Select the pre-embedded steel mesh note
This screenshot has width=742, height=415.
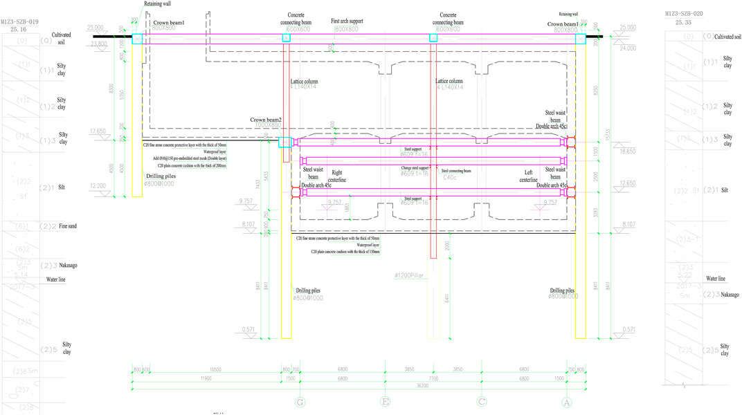(189, 159)
